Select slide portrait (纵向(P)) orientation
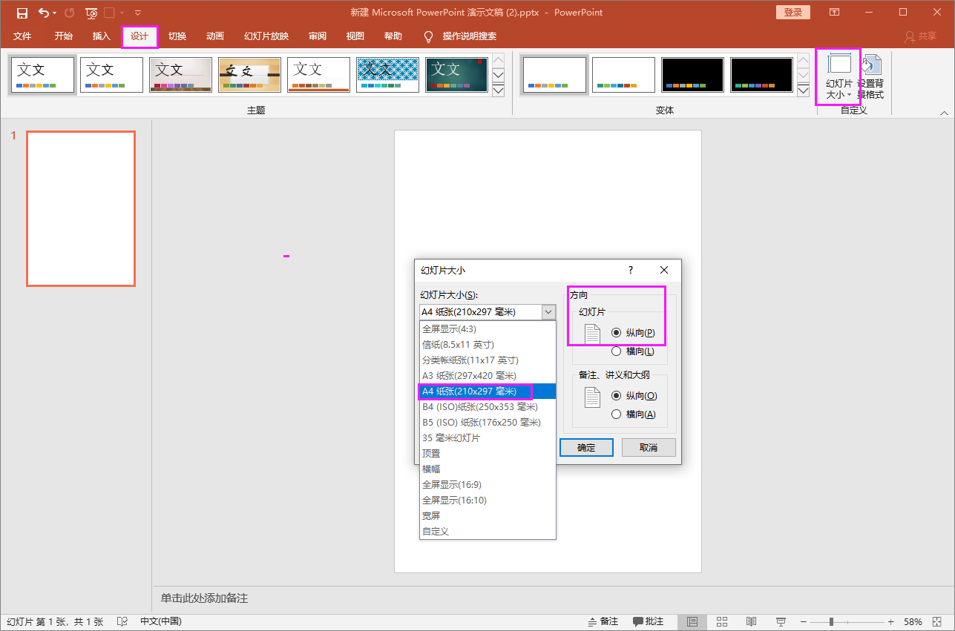This screenshot has width=955, height=631. [616, 333]
